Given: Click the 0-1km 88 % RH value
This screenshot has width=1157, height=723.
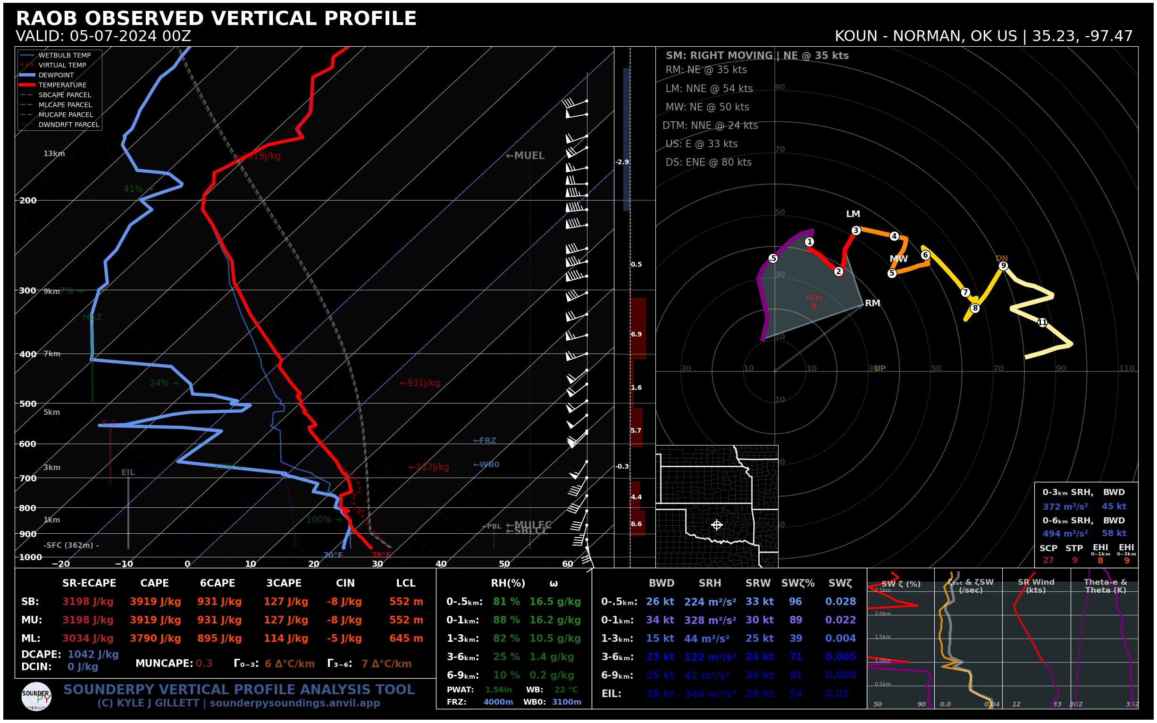Looking at the screenshot, I should pyautogui.click(x=506, y=620).
